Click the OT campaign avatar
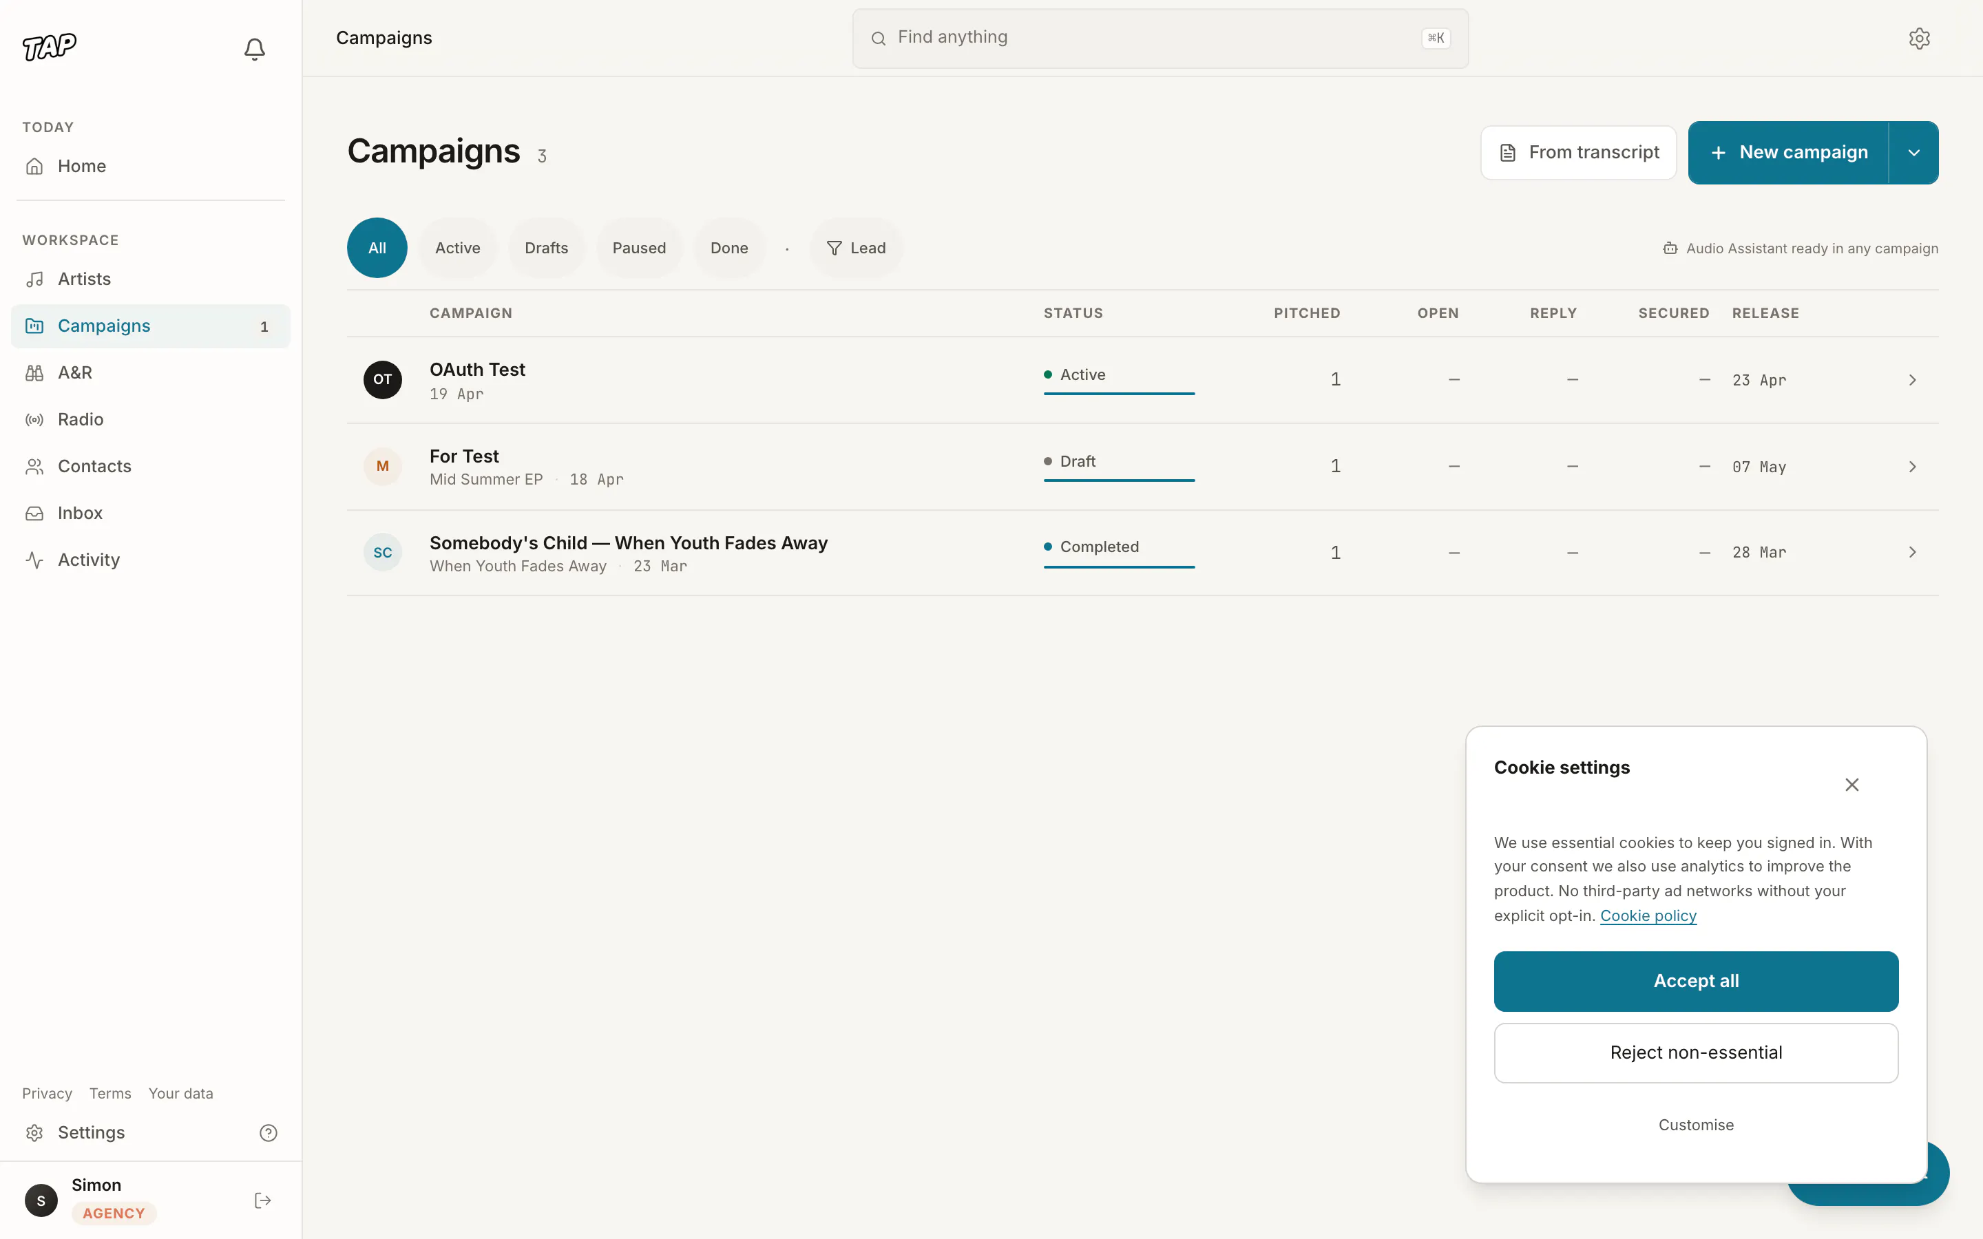 click(383, 379)
